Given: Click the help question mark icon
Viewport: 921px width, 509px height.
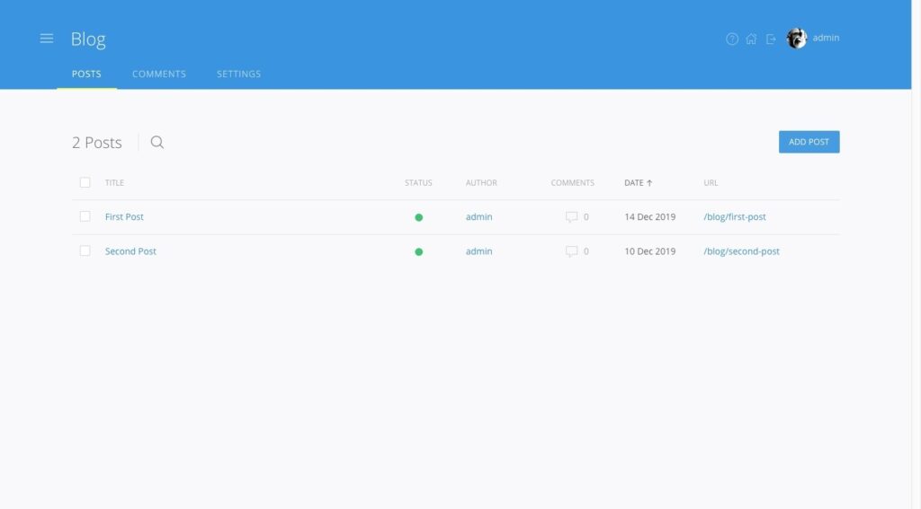Looking at the screenshot, I should point(732,39).
